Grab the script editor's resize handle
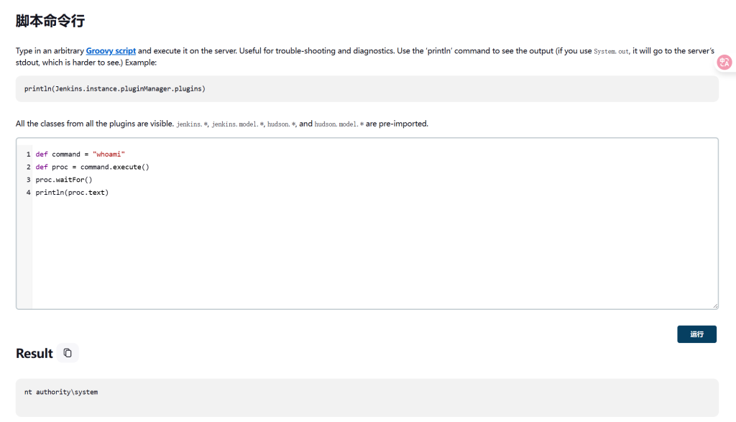This screenshot has width=736, height=422. tap(714, 306)
